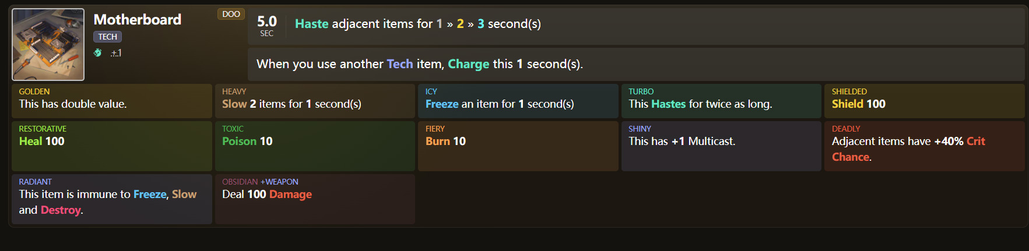Click the DOO hero badge
Screen dimensions: 1029x251
click(231, 14)
